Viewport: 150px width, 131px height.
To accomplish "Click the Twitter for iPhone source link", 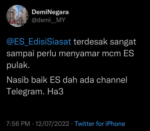I will (x=100, y=123).
